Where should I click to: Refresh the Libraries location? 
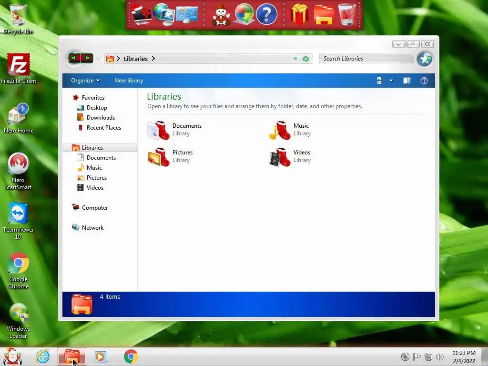coord(306,59)
